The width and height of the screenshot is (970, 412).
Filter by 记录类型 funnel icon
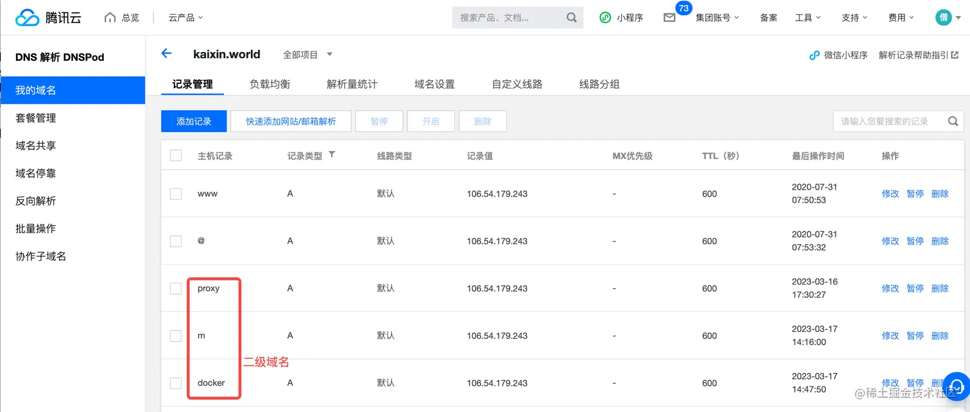[332, 155]
